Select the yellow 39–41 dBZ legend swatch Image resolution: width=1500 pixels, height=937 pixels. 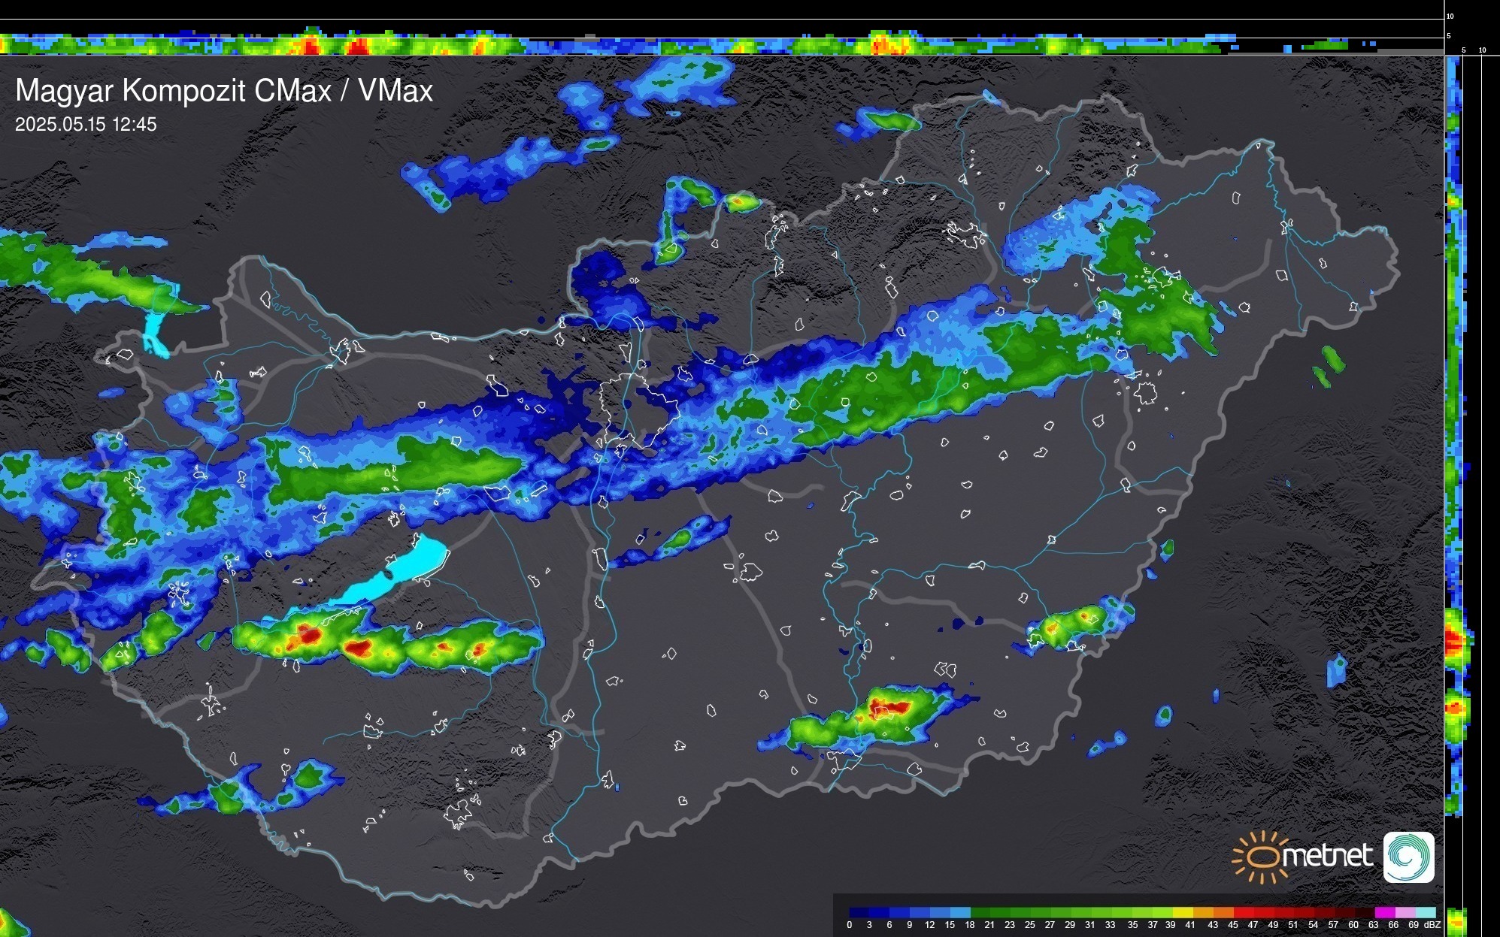[1183, 912]
